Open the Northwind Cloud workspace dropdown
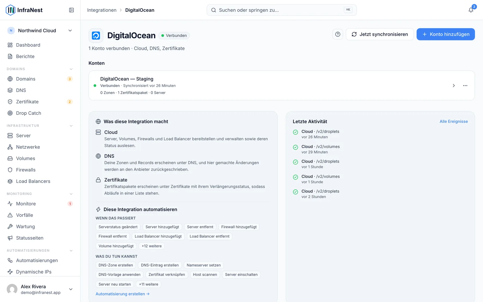The height and width of the screenshot is (302, 483). (40, 31)
